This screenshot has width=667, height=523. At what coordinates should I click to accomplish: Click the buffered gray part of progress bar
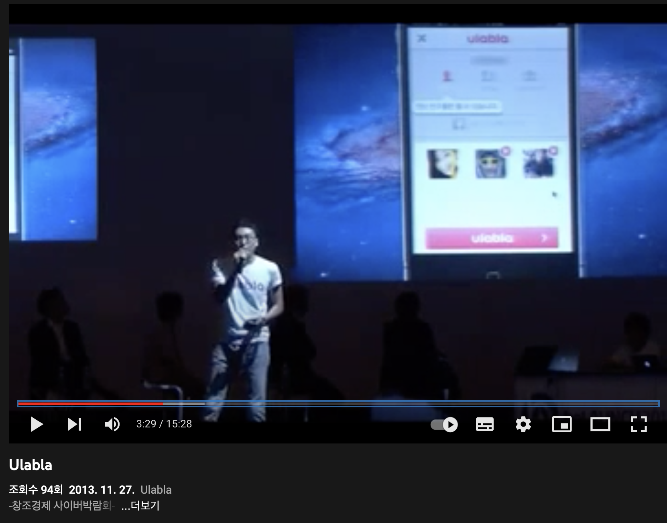coord(184,403)
